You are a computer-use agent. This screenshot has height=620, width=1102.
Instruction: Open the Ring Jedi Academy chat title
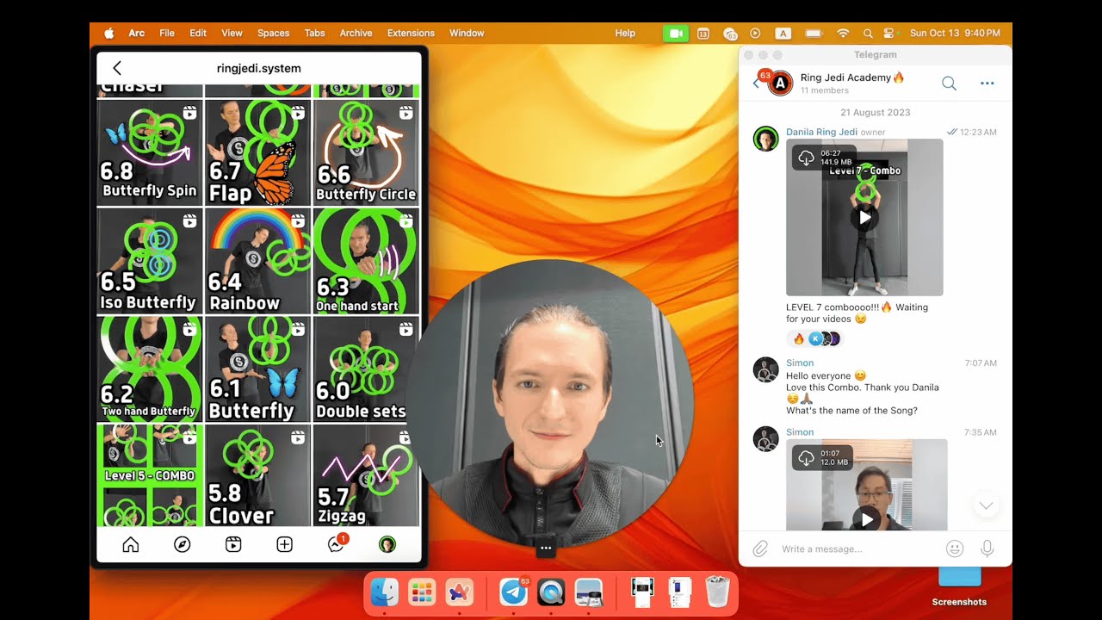pyautogui.click(x=852, y=77)
